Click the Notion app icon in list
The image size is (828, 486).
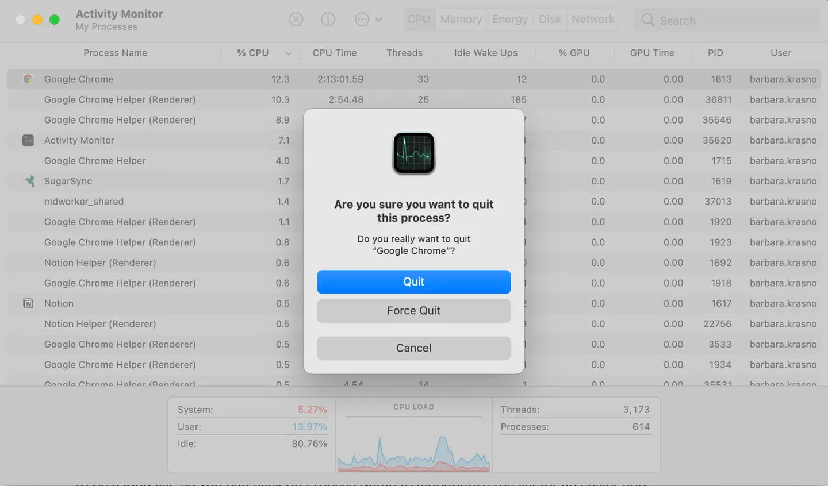point(28,303)
